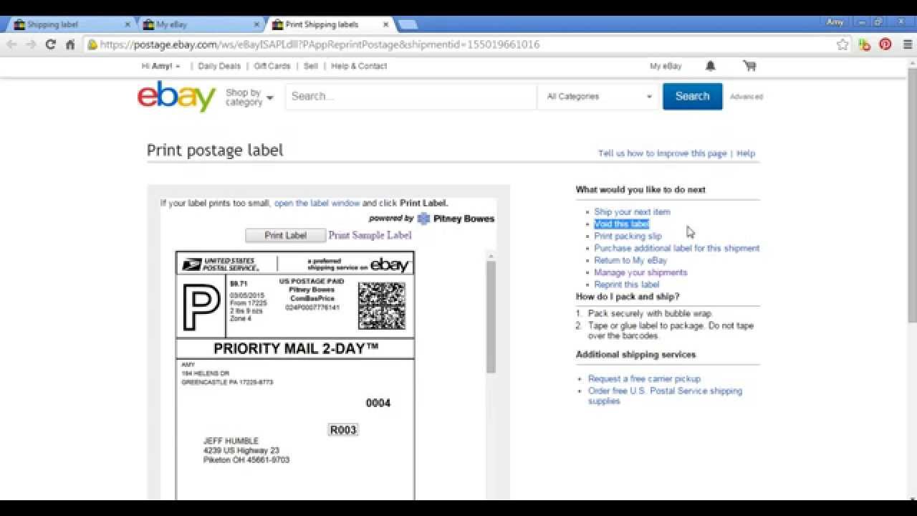Viewport: 917px width, 516px height.
Task: Open the eBay notifications bell
Action: (710, 66)
